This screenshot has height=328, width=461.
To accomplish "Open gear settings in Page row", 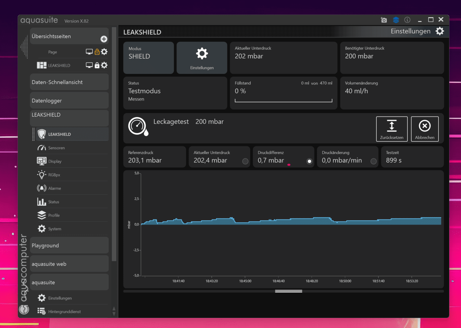I will coord(104,52).
